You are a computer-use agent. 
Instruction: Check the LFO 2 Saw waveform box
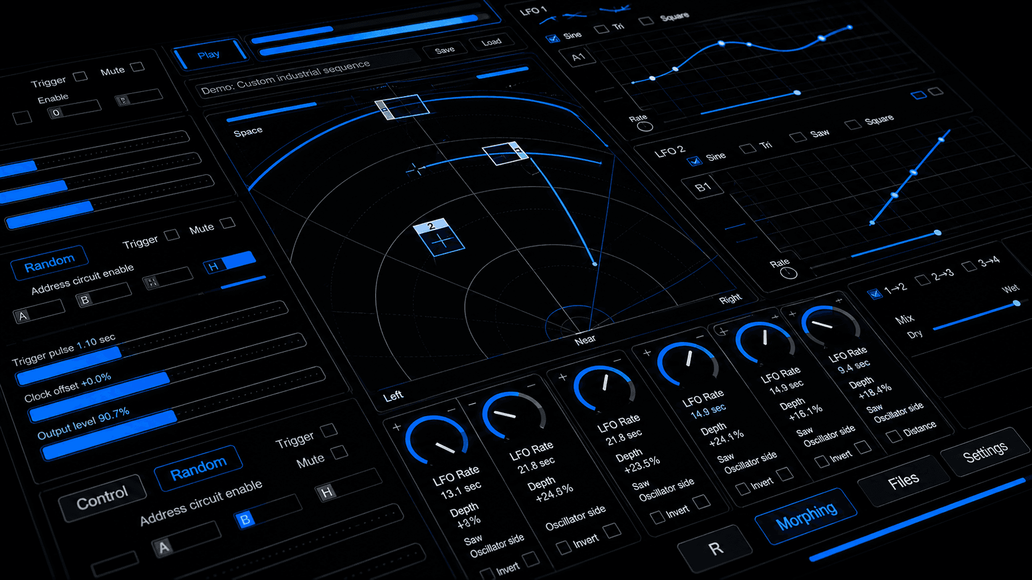[797, 137]
